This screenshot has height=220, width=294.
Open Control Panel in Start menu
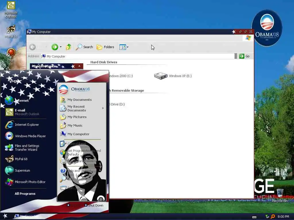click(x=73, y=144)
